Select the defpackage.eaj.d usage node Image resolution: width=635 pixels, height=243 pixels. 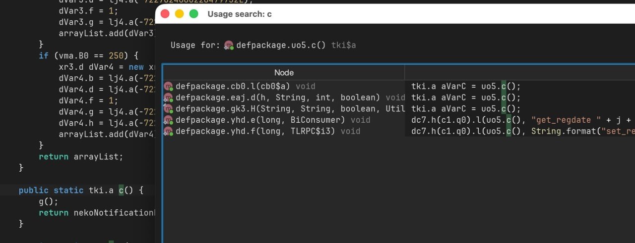click(277, 97)
